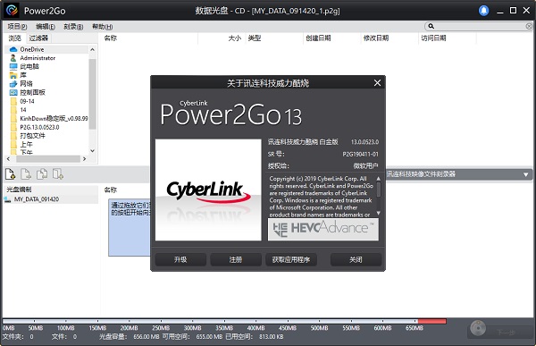Click the 注册 button in the dialog
Viewport: 536px width, 346px height.
[x=236, y=260]
